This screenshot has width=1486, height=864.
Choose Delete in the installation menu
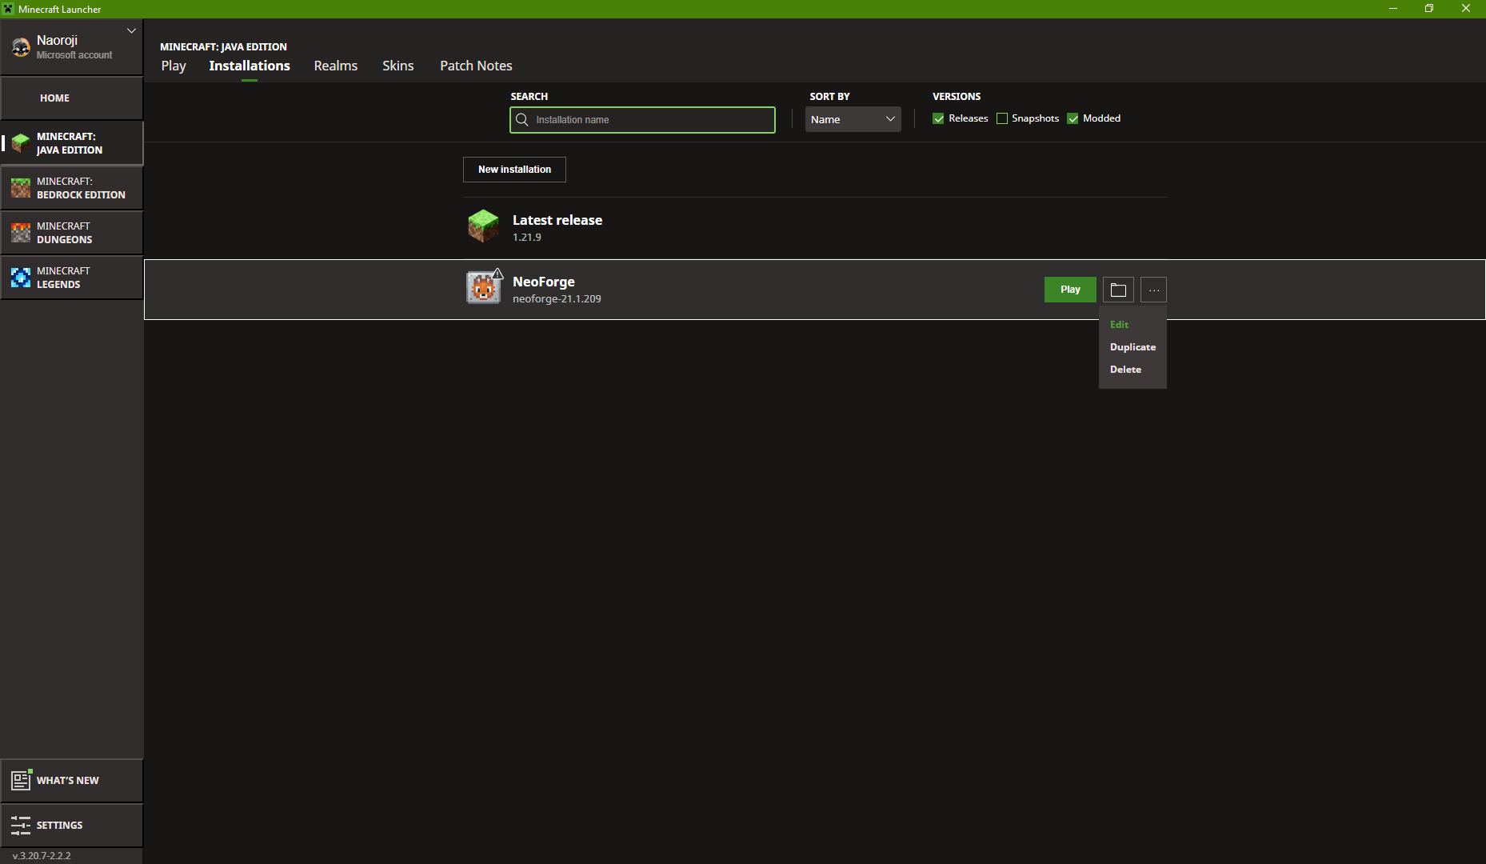1125,370
